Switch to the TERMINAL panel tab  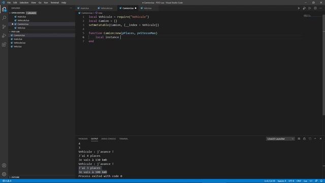point(123,139)
